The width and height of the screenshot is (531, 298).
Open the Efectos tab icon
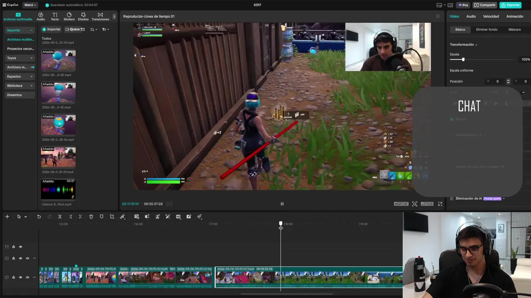click(83, 14)
